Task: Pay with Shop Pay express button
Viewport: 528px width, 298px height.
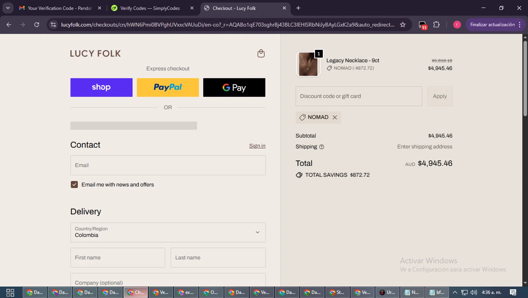Action: (x=101, y=87)
